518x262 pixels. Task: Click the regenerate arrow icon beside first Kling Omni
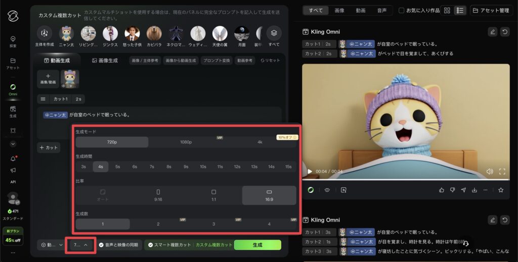tap(504, 32)
